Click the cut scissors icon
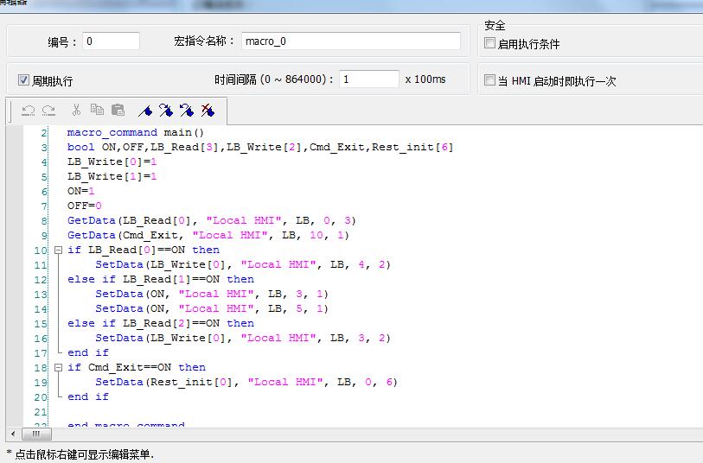Image resolution: width=703 pixels, height=463 pixels. coord(76,111)
